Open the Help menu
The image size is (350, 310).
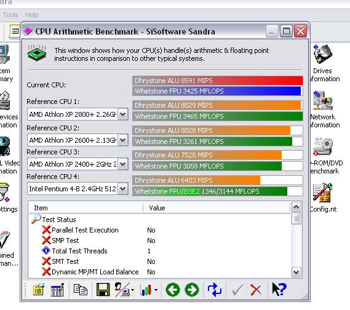click(x=32, y=15)
